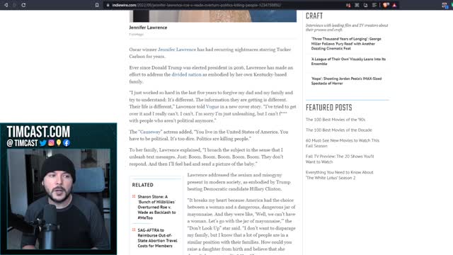
Task: Click the Facebook icon in Timcast overlay
Action: coord(67,143)
